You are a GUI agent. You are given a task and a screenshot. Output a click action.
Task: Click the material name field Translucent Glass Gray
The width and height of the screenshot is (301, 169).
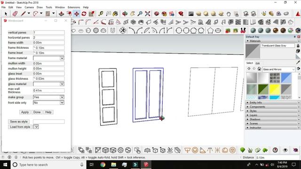click(x=277, y=46)
